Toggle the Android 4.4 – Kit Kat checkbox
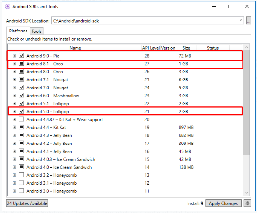This screenshot has width=257, height=213. pos(22,127)
